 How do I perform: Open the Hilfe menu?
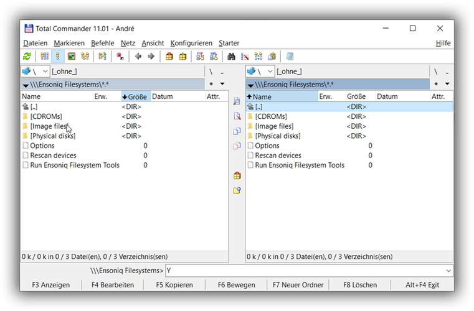point(443,43)
